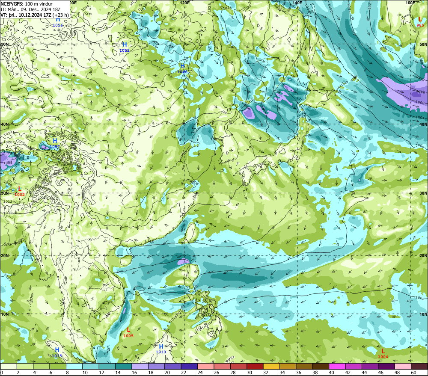The height and width of the screenshot is (376, 428).
Task: Select the pink swatch between 24 and 26
Action: (205, 366)
